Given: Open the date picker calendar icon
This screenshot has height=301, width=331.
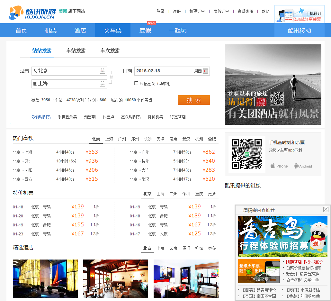Looking at the screenshot, I should pyautogui.click(x=205, y=71).
